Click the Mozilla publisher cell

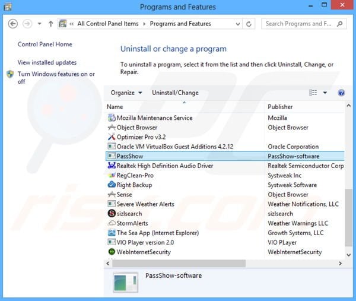pos(277,118)
